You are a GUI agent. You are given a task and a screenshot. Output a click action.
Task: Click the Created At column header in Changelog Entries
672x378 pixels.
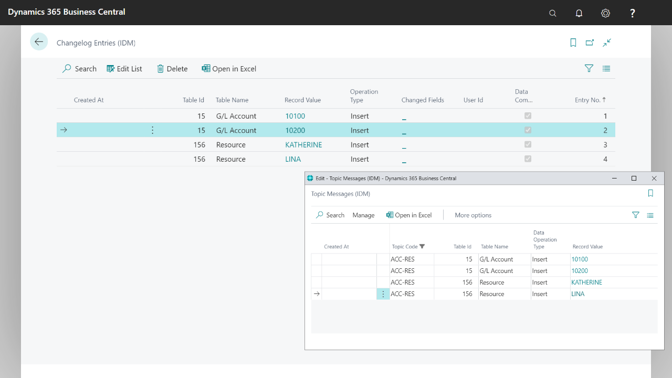point(89,100)
